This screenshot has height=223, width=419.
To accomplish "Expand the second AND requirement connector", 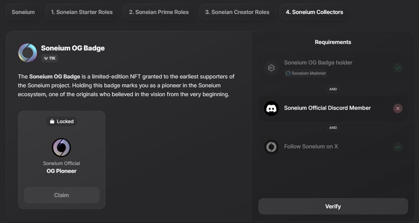I will (x=333, y=127).
